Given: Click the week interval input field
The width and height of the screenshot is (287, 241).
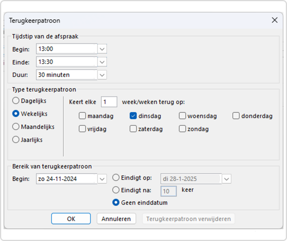Looking at the screenshot, I should [109, 102].
